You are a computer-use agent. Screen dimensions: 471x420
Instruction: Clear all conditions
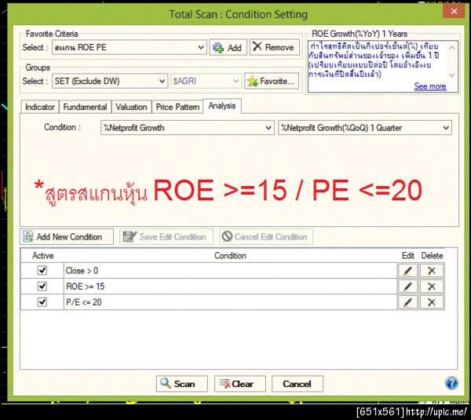(x=239, y=384)
